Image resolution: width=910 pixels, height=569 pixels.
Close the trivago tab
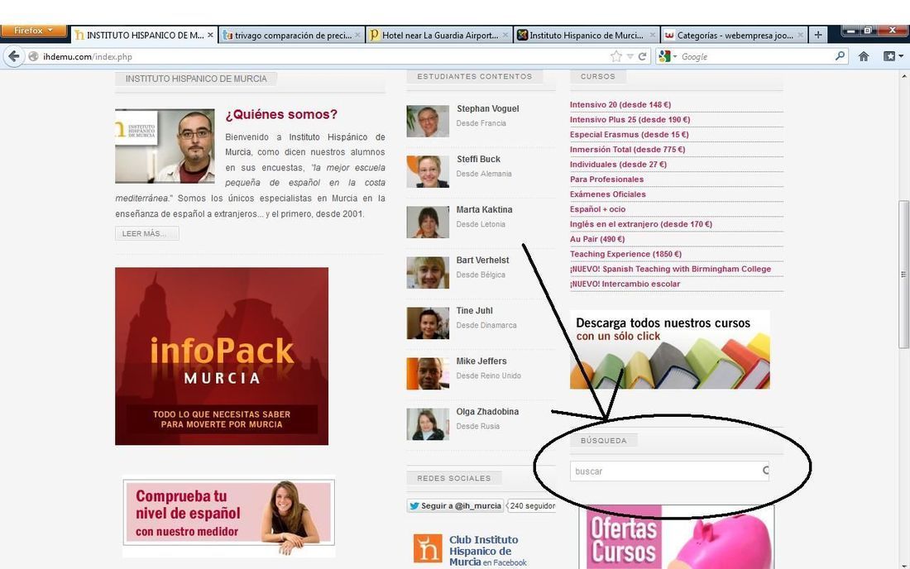(357, 36)
